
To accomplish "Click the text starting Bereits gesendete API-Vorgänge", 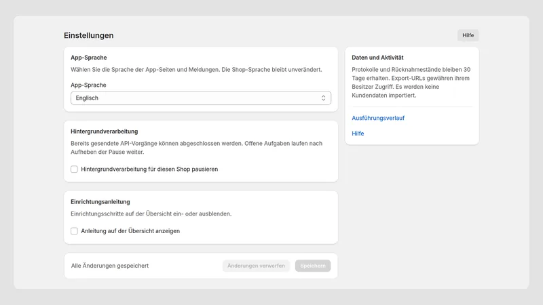I will 196,148.
